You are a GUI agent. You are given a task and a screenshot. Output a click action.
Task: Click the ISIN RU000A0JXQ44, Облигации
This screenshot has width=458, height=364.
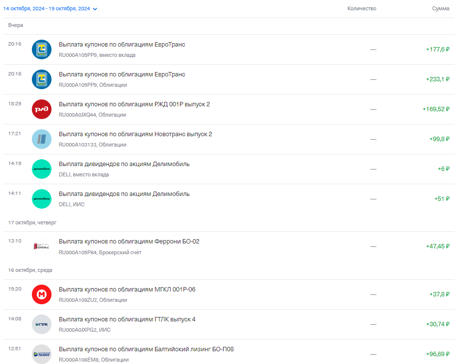point(92,115)
